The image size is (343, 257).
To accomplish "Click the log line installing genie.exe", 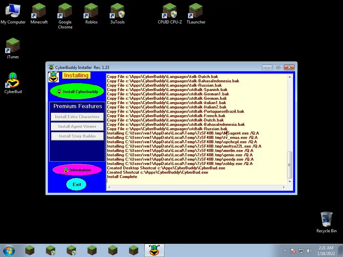I will (x=180, y=155).
